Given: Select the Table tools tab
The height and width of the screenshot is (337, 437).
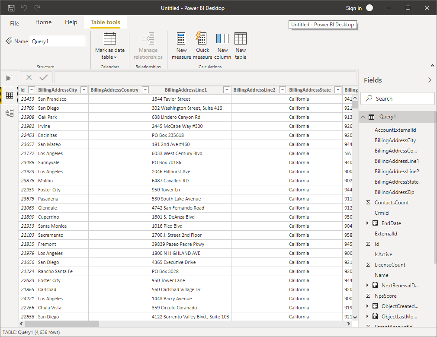Looking at the screenshot, I should 105,22.
